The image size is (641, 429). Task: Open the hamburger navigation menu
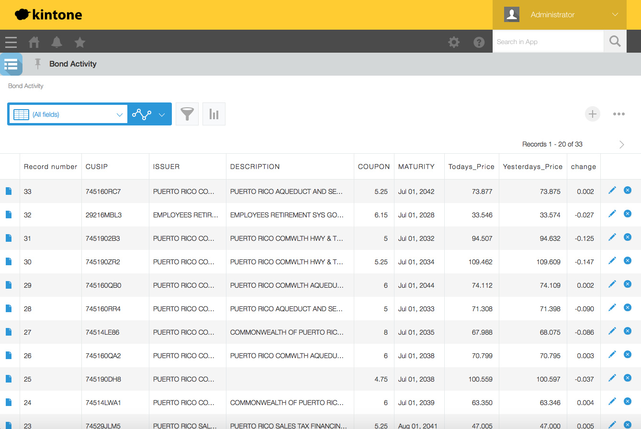(x=11, y=42)
